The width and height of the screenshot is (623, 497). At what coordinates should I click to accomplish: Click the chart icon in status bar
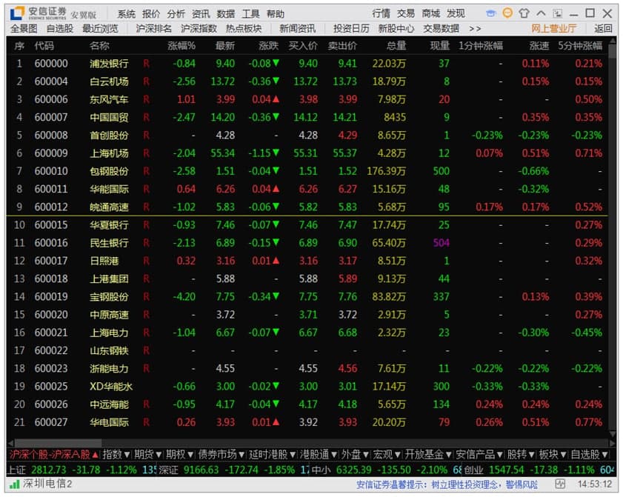560,484
